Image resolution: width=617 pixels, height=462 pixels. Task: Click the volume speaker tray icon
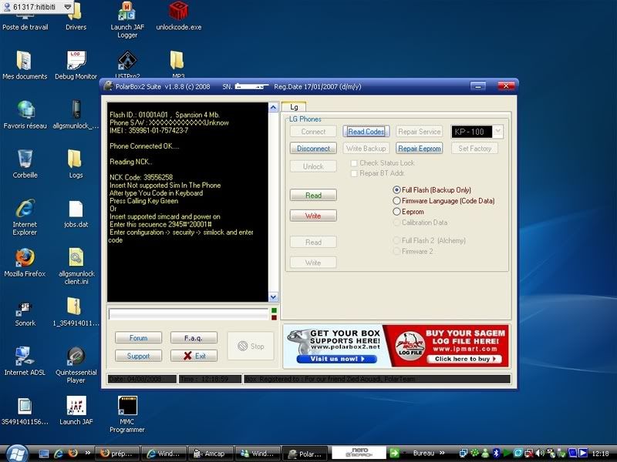pos(541,453)
